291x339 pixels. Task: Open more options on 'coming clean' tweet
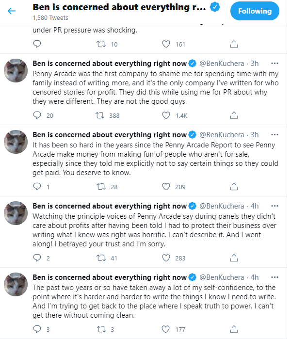[275, 277]
